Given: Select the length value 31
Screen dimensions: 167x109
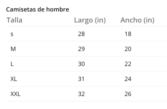Looking at the screenshot, I should [x=81, y=79].
